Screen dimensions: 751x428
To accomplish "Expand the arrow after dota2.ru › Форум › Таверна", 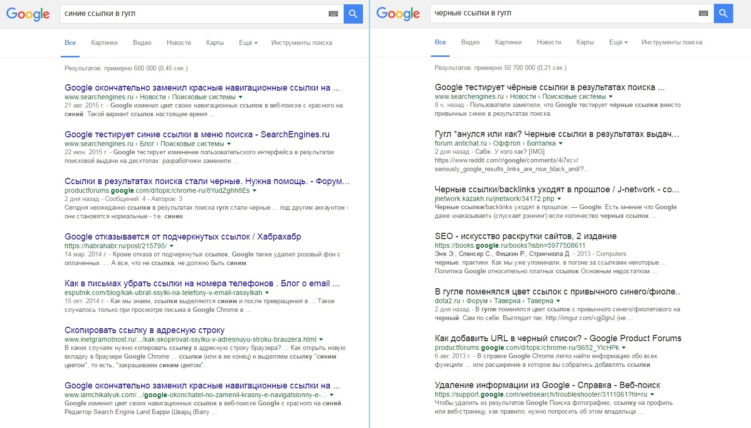I will click(x=558, y=301).
